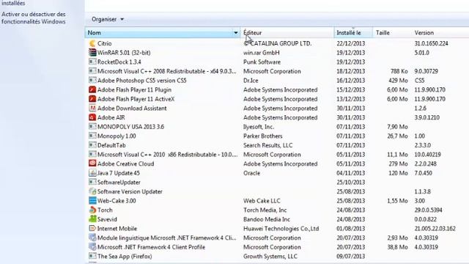Click version 21.005.22.03.162 cell

[x=435, y=229]
